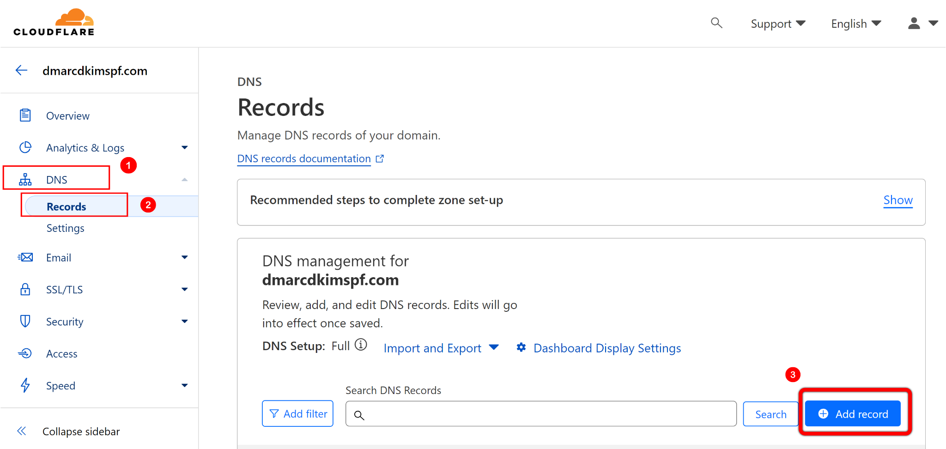The image size is (946, 449).
Task: Open the Access menu item
Action: click(61, 354)
